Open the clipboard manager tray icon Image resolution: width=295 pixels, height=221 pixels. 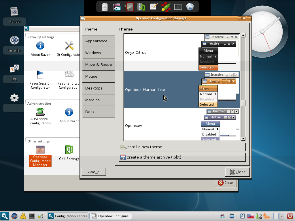click(x=242, y=216)
